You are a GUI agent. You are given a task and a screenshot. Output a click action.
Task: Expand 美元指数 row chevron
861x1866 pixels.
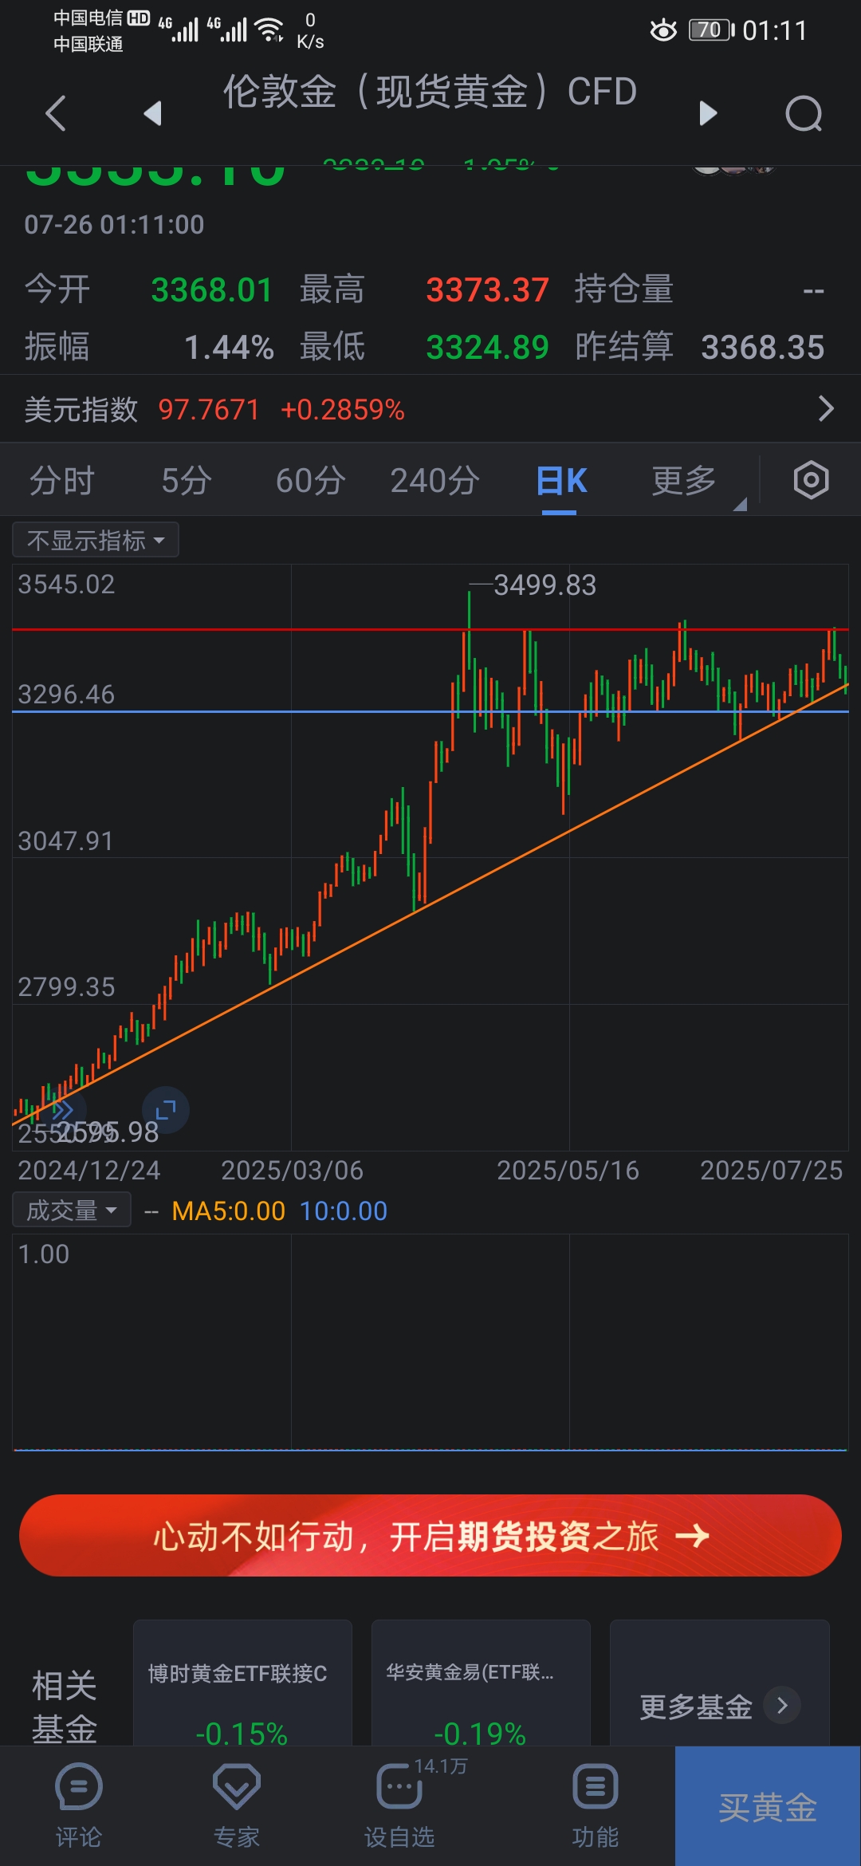click(826, 409)
